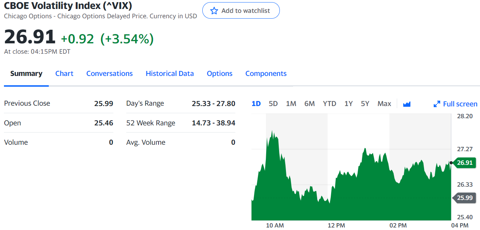480x230 pixels.
Task: View the Components tab
Action: click(266, 73)
